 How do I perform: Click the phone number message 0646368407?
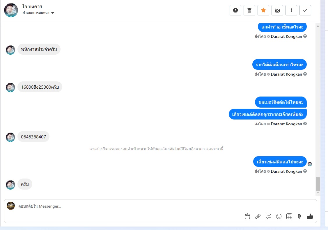pyautogui.click(x=33, y=137)
